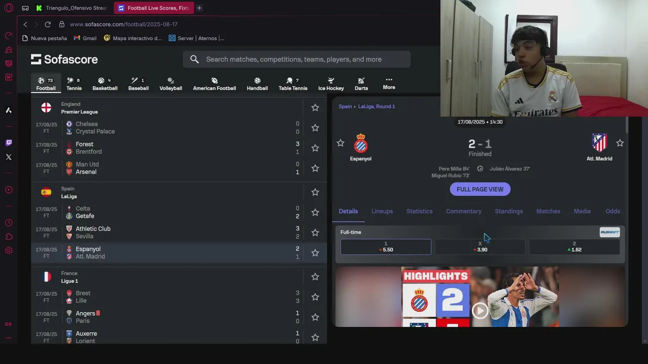The width and height of the screenshot is (648, 364).
Task: Open the Handball sport category
Action: tap(257, 84)
